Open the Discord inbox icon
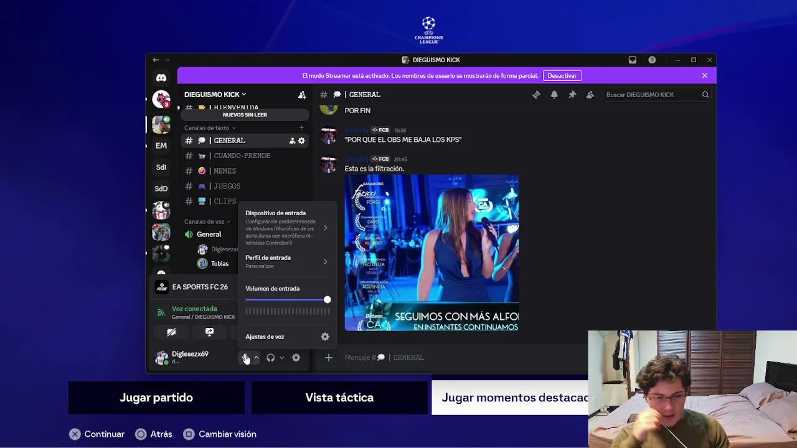Image resolution: width=797 pixels, height=448 pixels. coord(633,60)
